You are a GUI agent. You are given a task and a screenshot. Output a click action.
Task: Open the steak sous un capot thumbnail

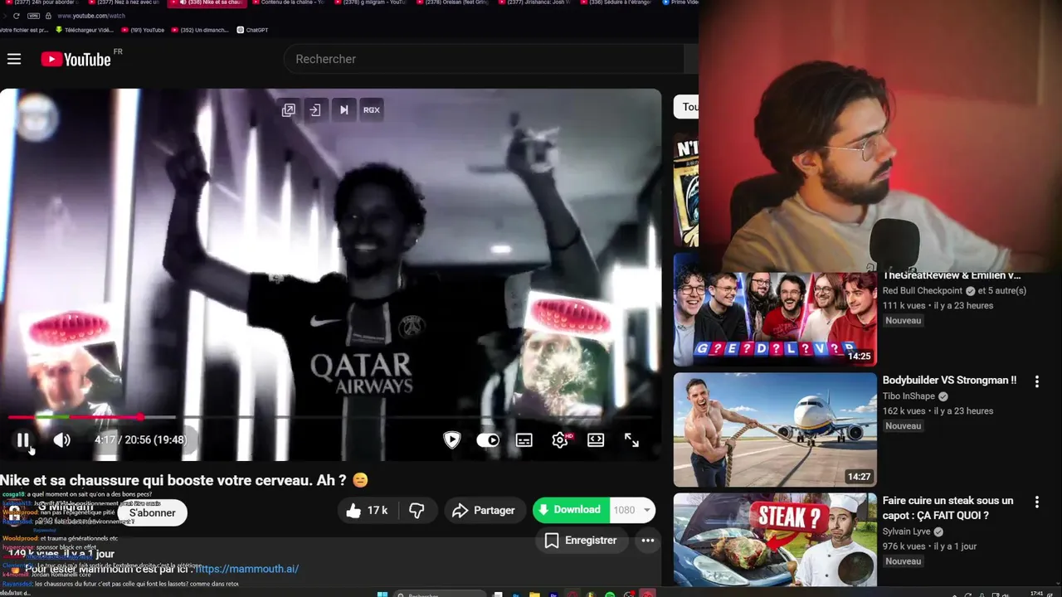click(775, 539)
